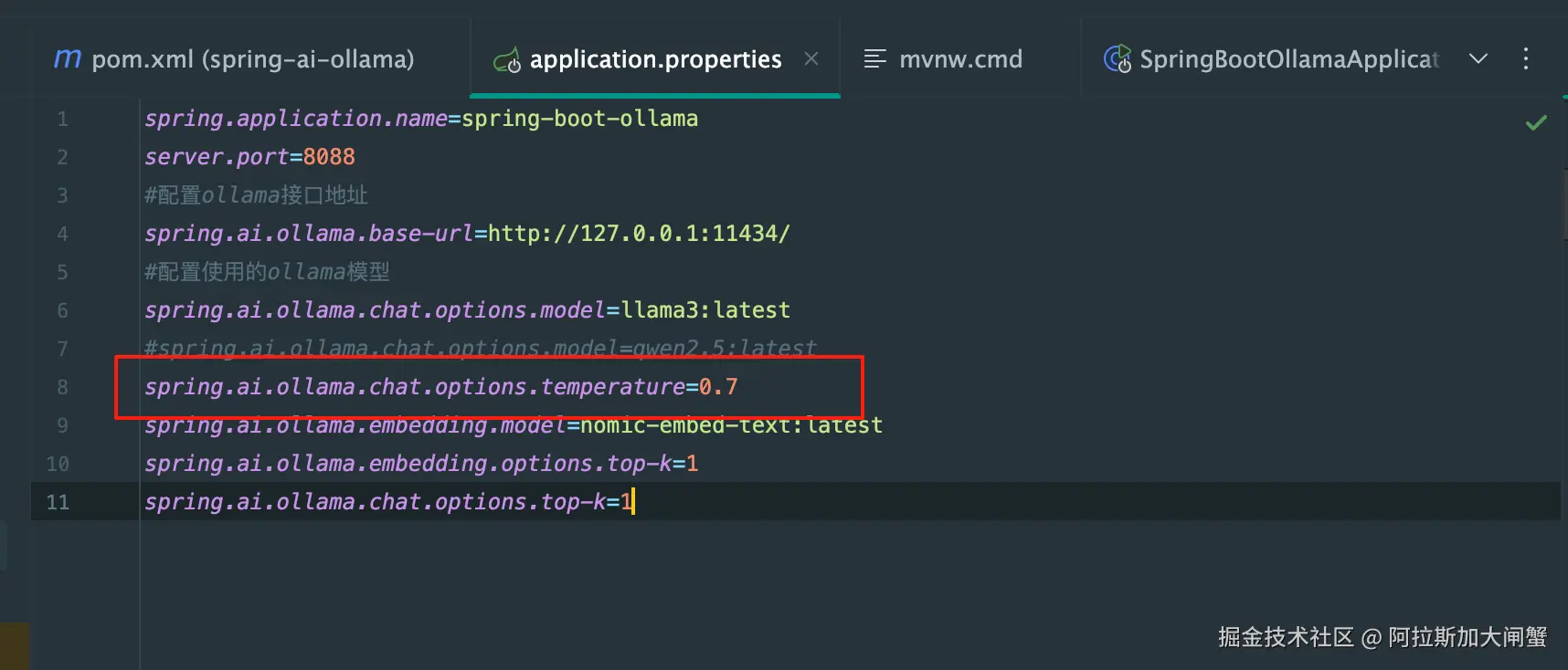The image size is (1568, 670).
Task: Click line number 11 in the gutter
Action: (58, 502)
